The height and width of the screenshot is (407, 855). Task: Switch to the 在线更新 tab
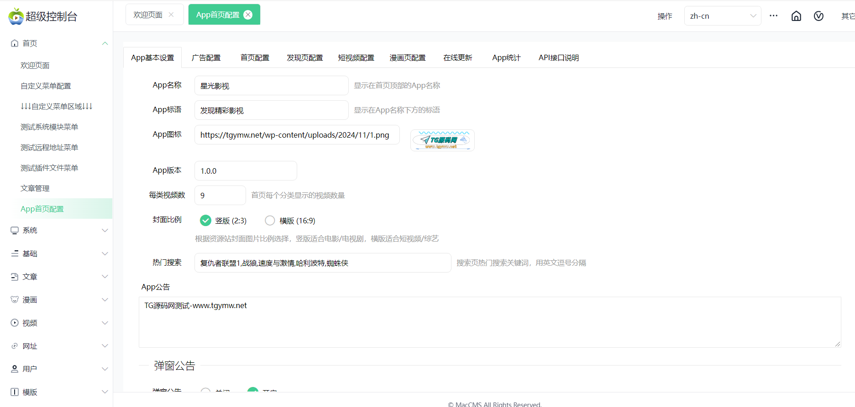tap(457, 58)
